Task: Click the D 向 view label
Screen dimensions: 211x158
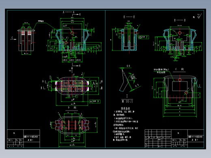Action: [72, 108]
